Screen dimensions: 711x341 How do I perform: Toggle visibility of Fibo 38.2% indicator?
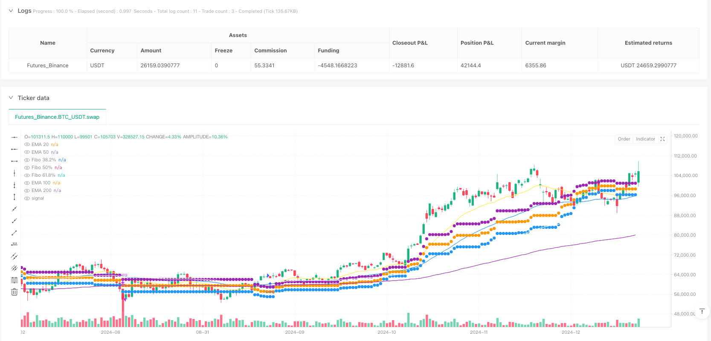pyautogui.click(x=27, y=160)
